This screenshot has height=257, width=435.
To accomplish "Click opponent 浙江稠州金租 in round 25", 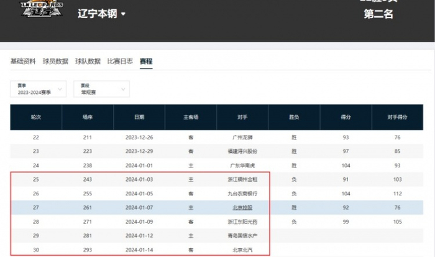I will 242,179.
